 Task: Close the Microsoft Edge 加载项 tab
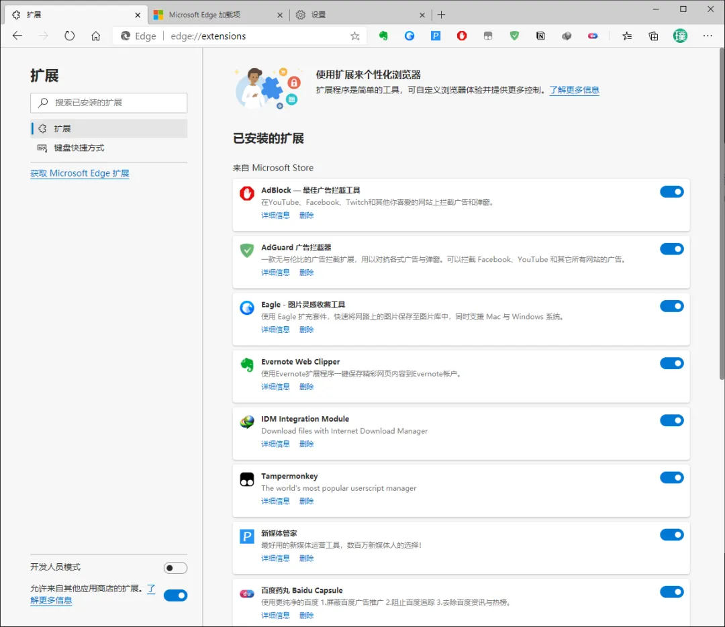pos(280,15)
